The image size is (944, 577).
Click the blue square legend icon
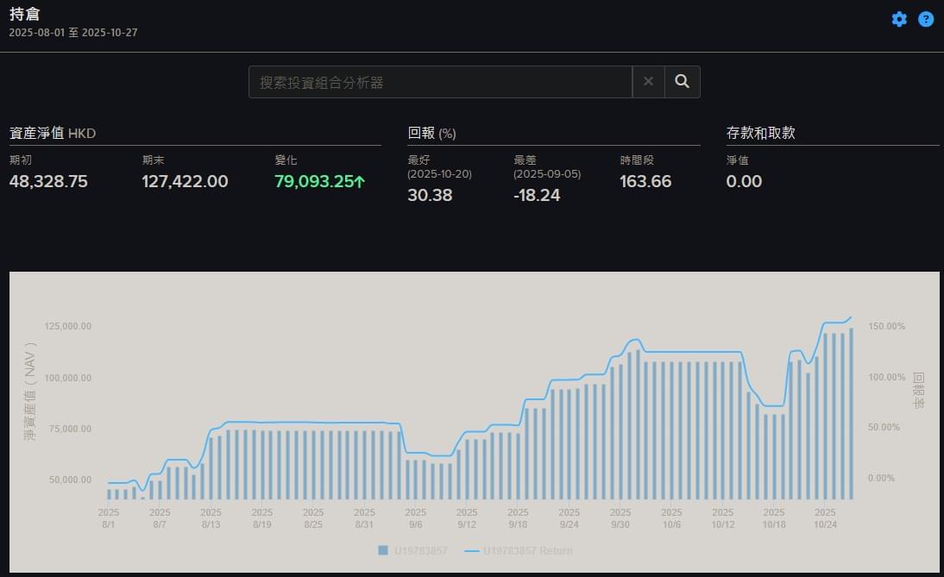382,550
